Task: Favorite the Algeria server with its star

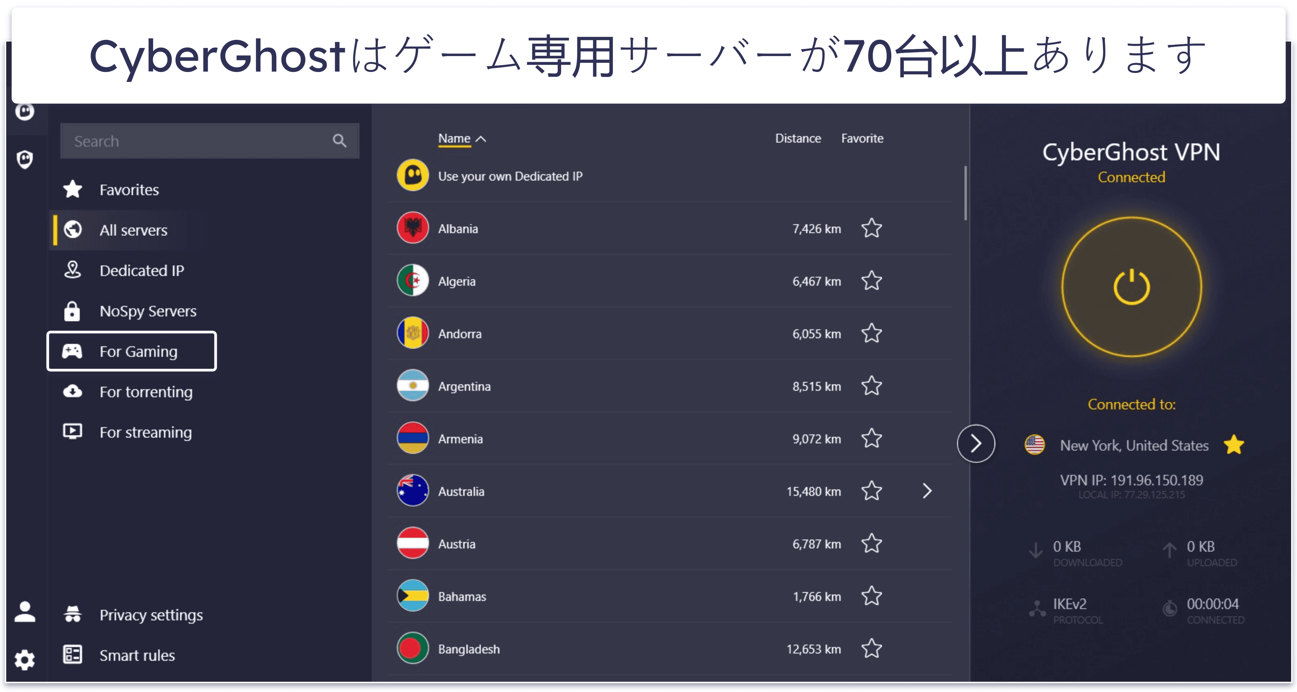Action: [872, 280]
